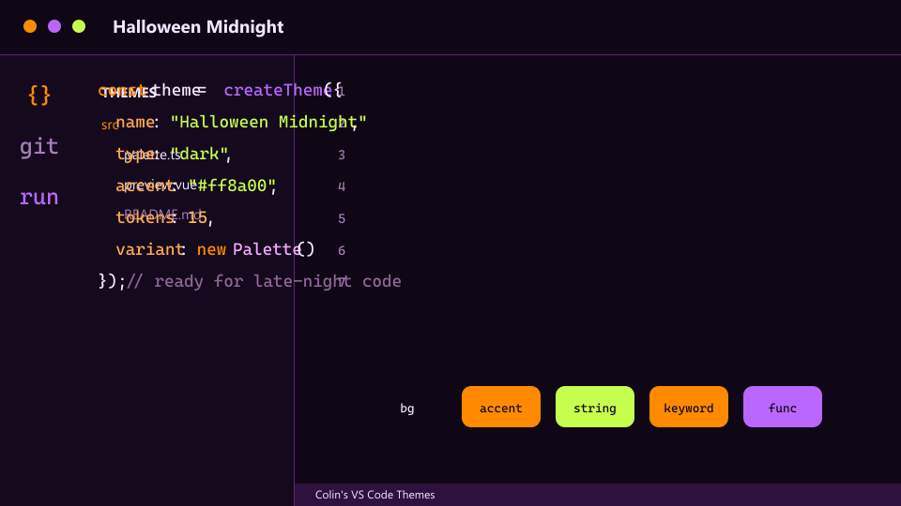Select the keyword color swatch
The image size is (901, 506).
pyautogui.click(x=688, y=407)
